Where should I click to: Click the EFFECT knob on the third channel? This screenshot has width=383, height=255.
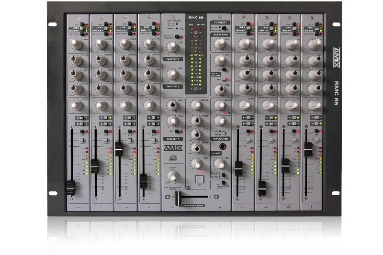coord(125,105)
